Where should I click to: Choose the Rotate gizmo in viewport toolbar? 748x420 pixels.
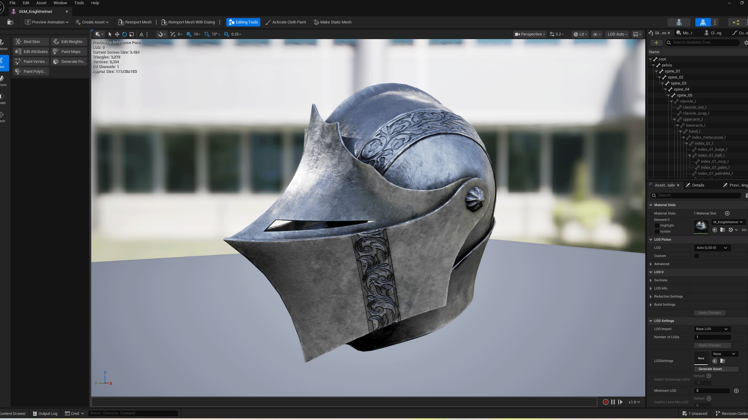pyautogui.click(x=124, y=34)
